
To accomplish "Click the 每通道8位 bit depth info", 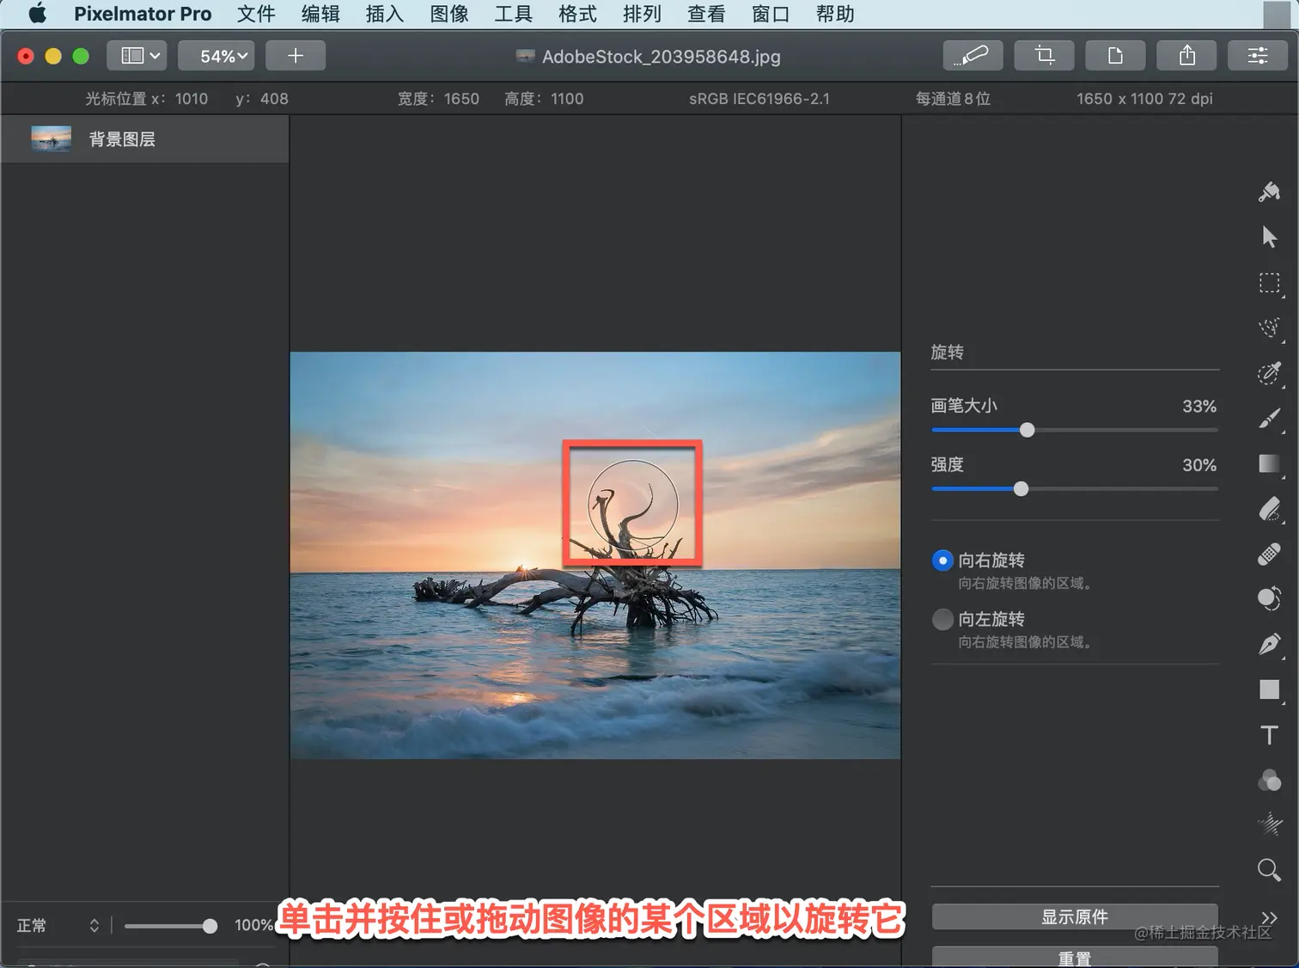I will (x=953, y=99).
